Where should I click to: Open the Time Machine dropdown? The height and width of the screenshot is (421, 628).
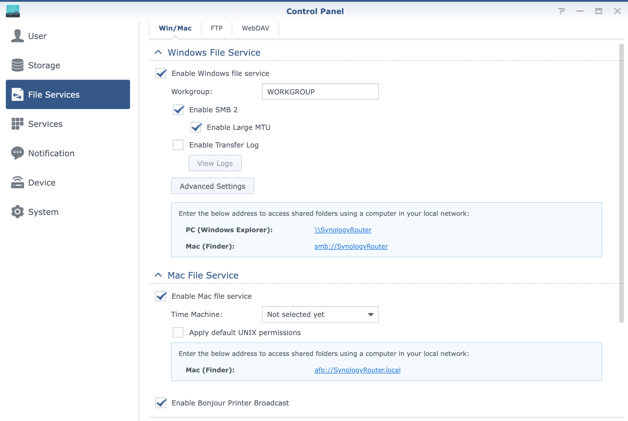pos(320,314)
